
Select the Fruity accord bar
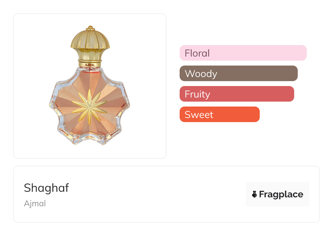tap(237, 94)
